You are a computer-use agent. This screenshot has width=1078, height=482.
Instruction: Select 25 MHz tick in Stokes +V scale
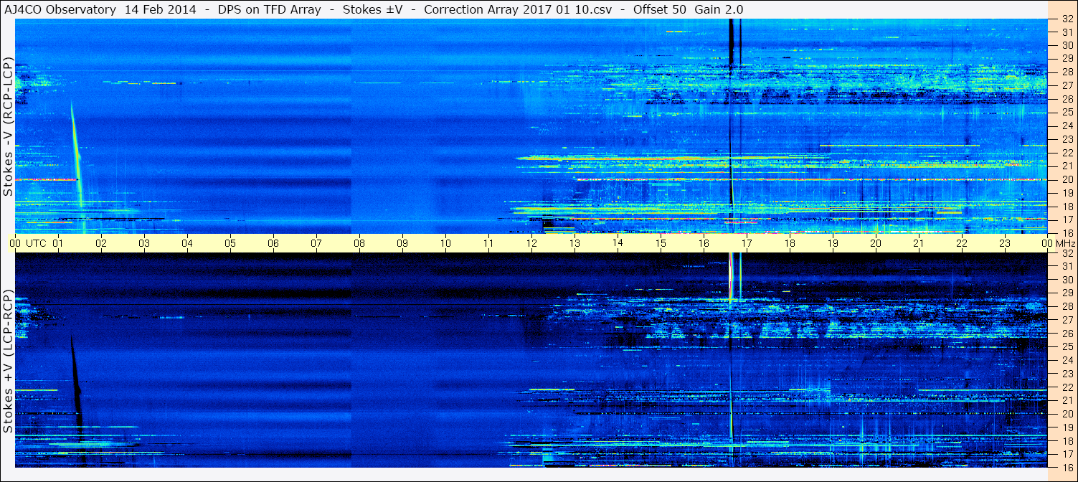(1067, 347)
